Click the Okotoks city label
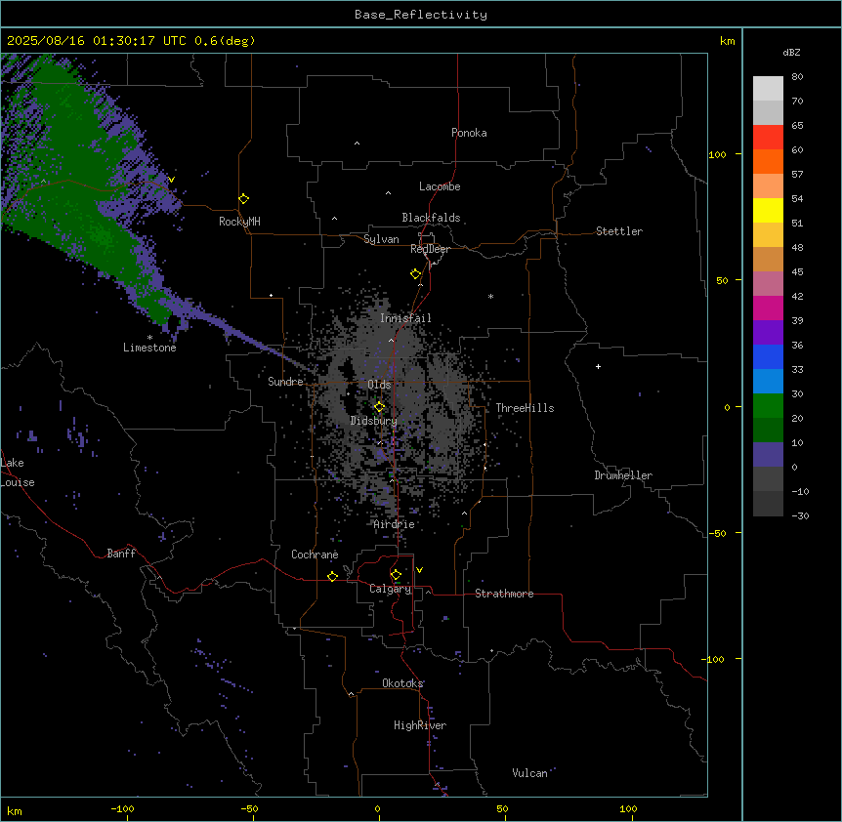 pos(402,683)
